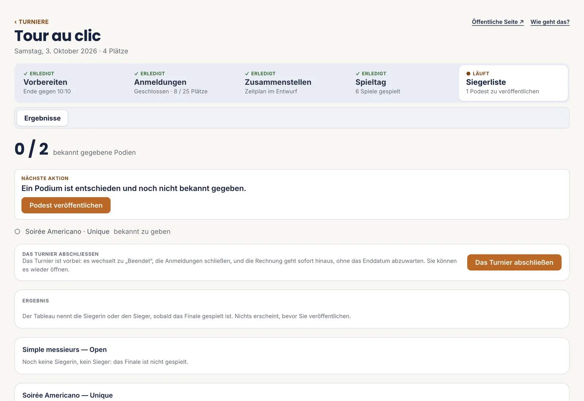The image size is (584, 401).
Task: Click the text Soirée Americano · Unique
Action: click(67, 231)
